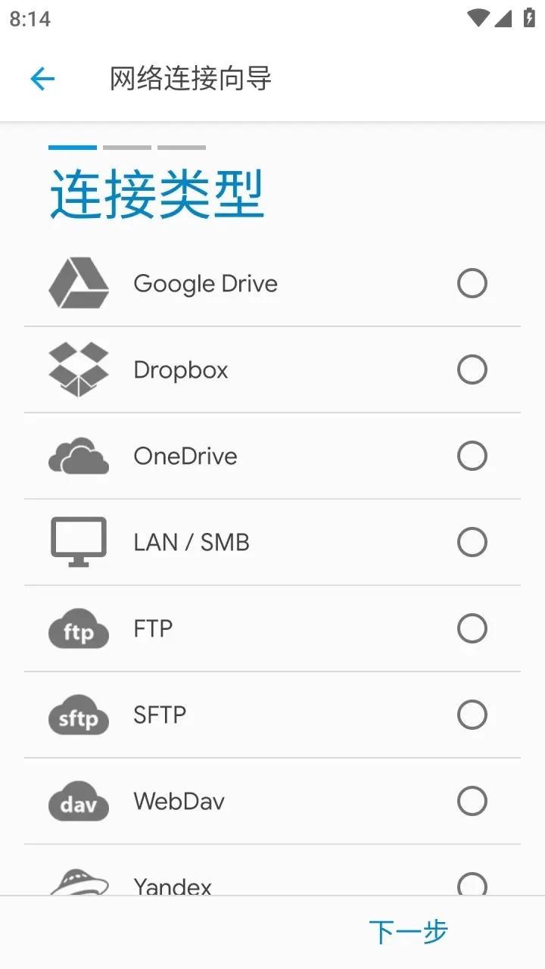Tap the WebDav text label
545x969 pixels.
(179, 801)
